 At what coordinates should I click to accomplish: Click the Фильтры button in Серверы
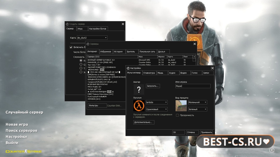tap(97, 105)
